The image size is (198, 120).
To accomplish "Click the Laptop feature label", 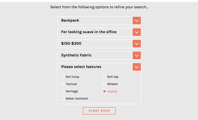I will 112,91.
